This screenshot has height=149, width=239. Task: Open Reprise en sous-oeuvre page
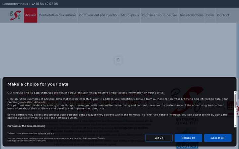point(159,15)
